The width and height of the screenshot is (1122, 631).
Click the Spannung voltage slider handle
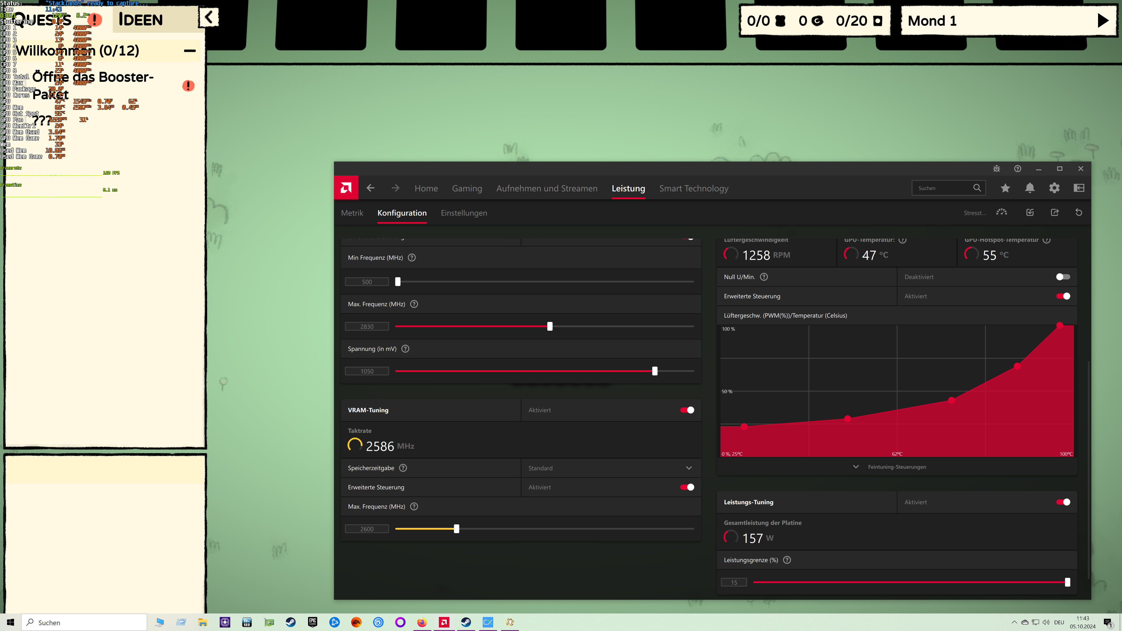tap(654, 371)
